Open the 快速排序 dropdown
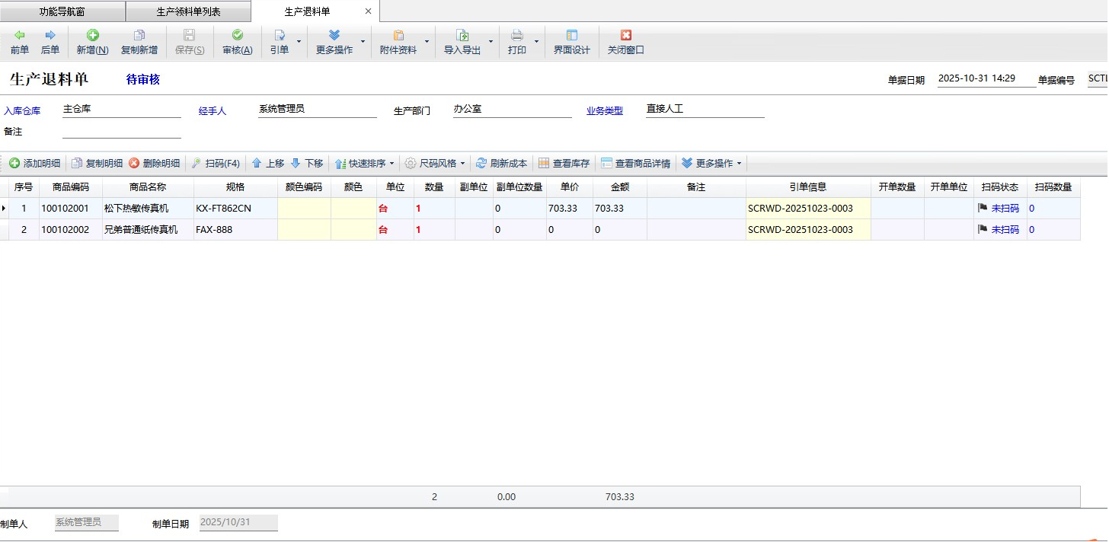This screenshot has width=1109, height=542. [366, 164]
